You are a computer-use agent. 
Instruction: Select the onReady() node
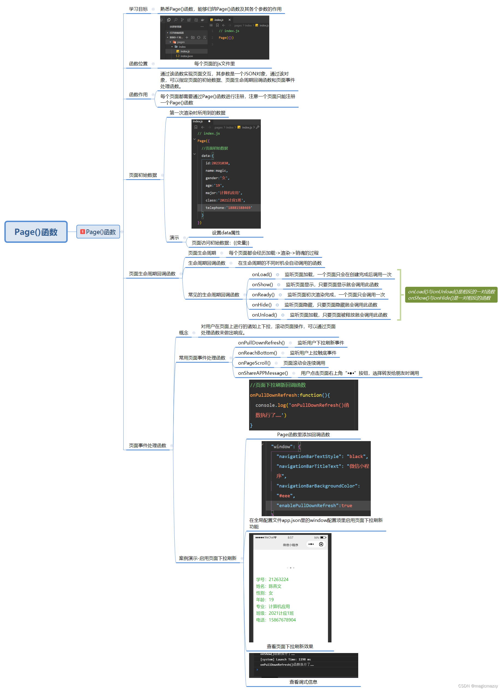pyautogui.click(x=263, y=295)
